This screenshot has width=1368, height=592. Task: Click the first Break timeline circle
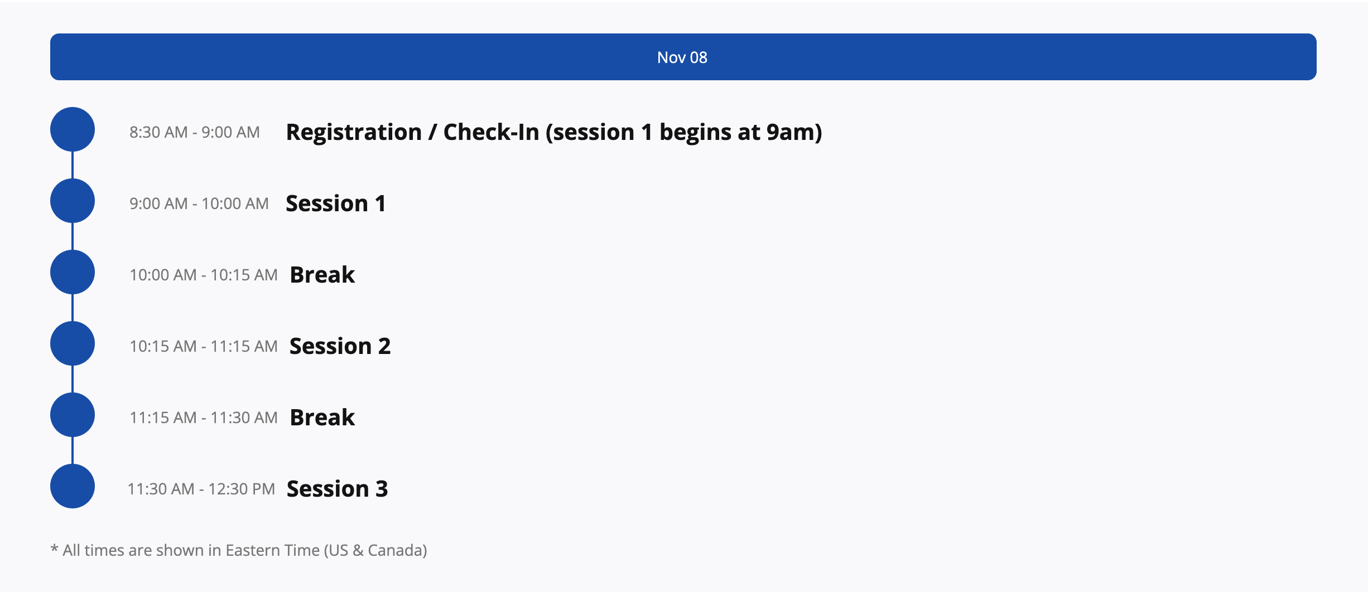(x=73, y=272)
